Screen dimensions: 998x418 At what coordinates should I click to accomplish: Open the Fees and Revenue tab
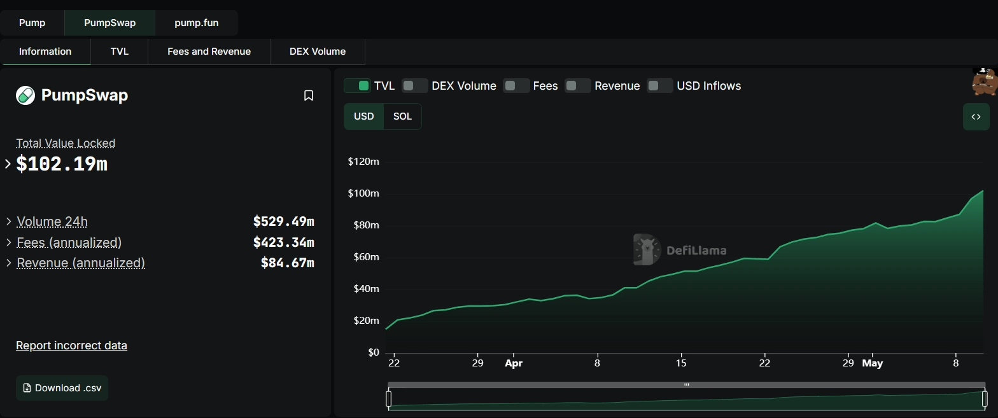(x=209, y=52)
